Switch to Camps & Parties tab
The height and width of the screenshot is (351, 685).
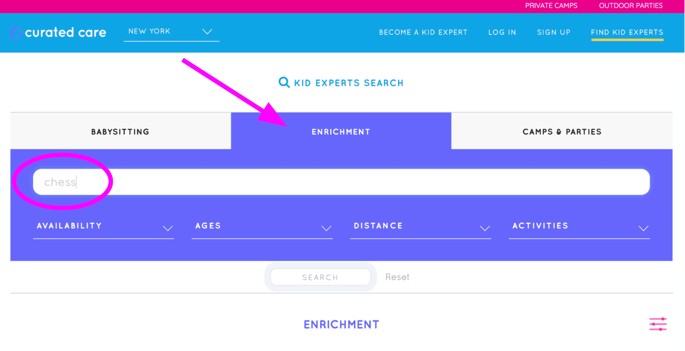[x=562, y=132]
